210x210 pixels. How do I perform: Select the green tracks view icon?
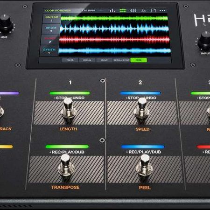click(123, 10)
